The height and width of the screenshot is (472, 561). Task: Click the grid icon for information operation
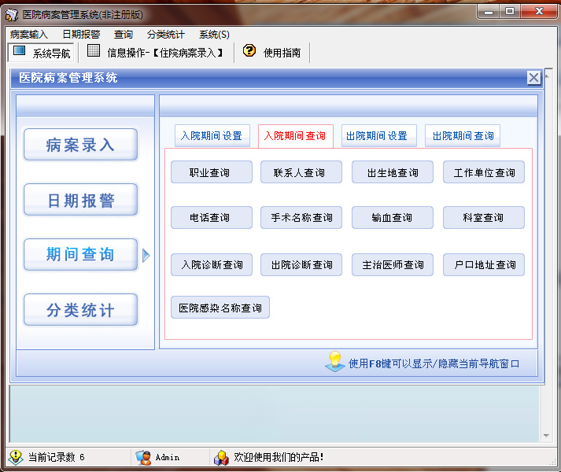[x=94, y=50]
